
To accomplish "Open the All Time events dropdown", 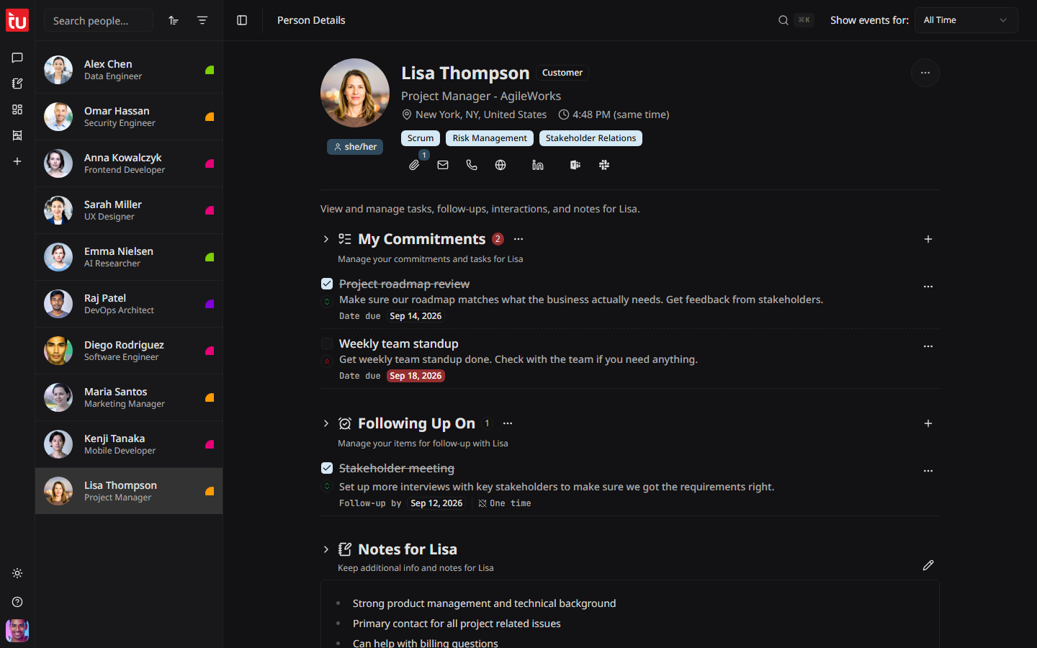I will coord(966,20).
